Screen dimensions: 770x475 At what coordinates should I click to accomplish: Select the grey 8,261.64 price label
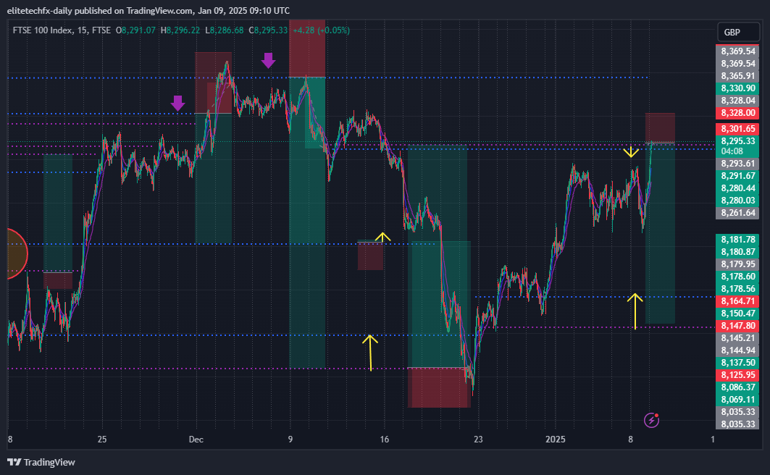coord(737,212)
